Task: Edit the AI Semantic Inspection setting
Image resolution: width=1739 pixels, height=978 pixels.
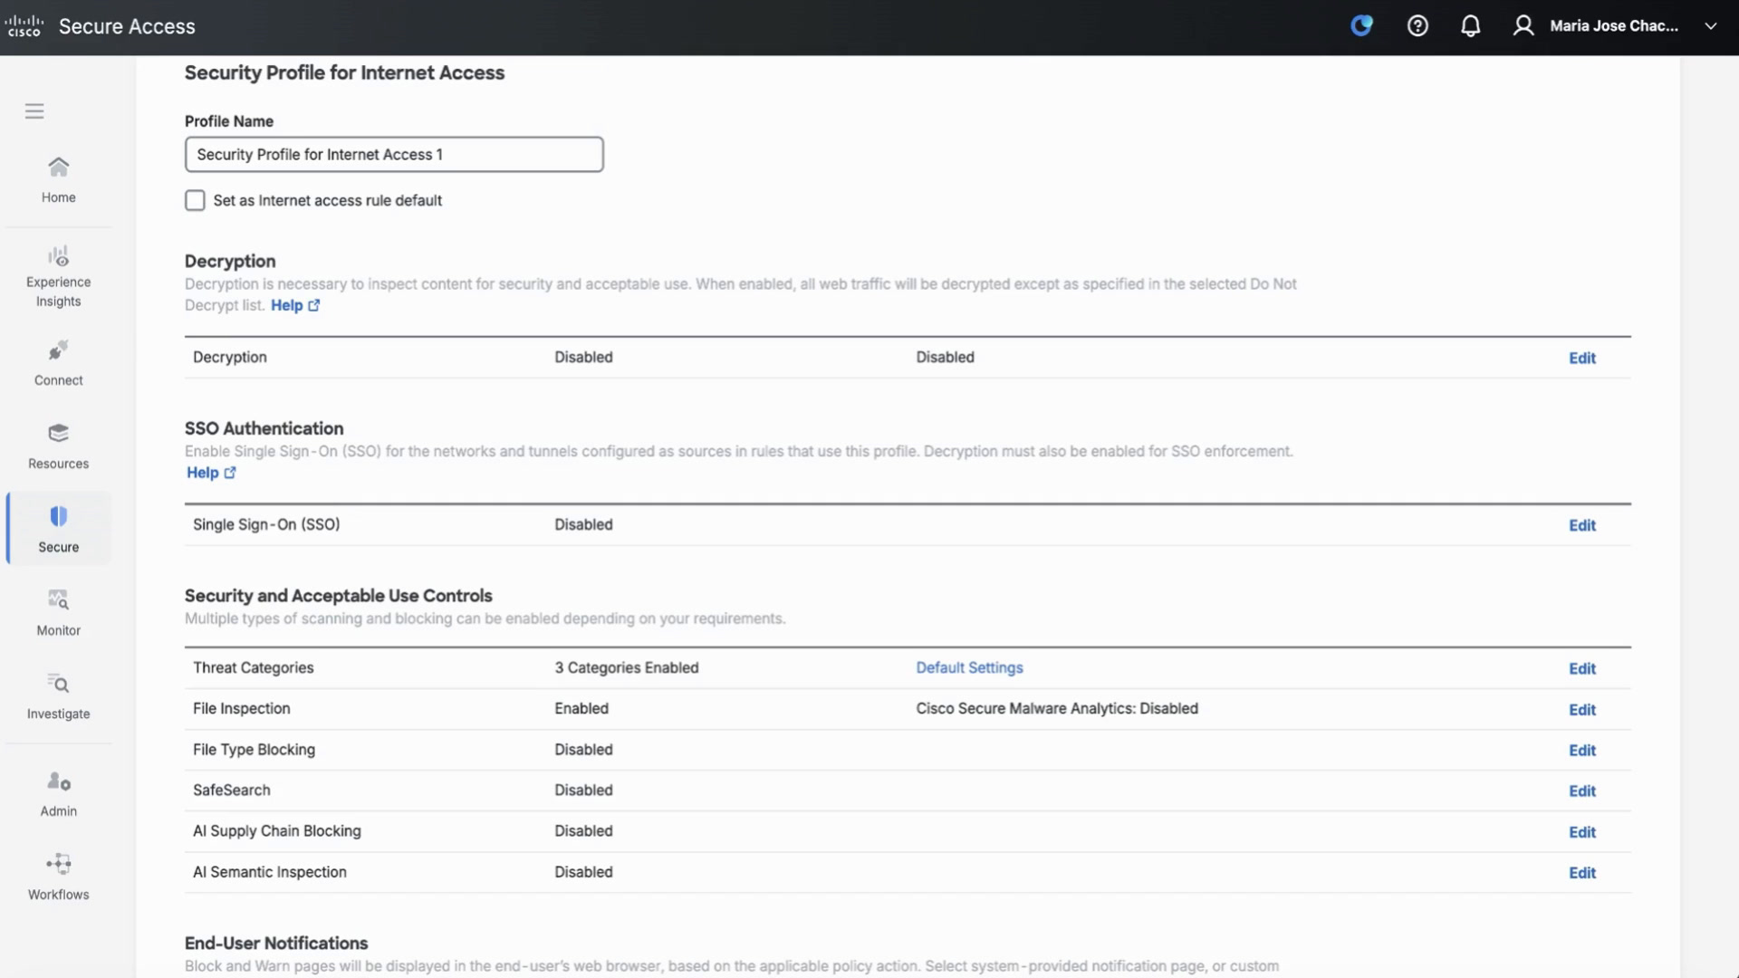Action: (x=1581, y=873)
